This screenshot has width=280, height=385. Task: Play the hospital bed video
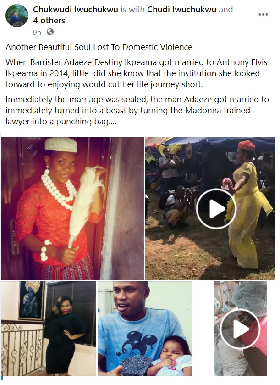[x=240, y=329]
